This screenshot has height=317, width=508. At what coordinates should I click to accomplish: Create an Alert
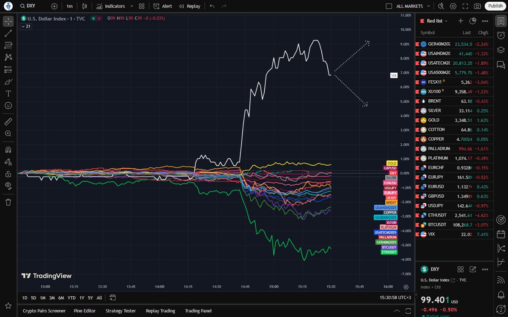[163, 6]
